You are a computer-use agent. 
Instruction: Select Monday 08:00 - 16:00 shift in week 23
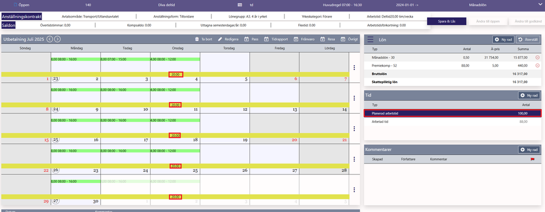coord(75,59)
